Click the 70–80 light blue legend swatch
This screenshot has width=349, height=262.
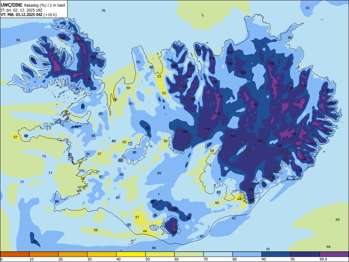(x=218, y=254)
